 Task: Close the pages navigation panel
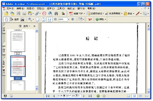pyautogui.click(x=34, y=26)
